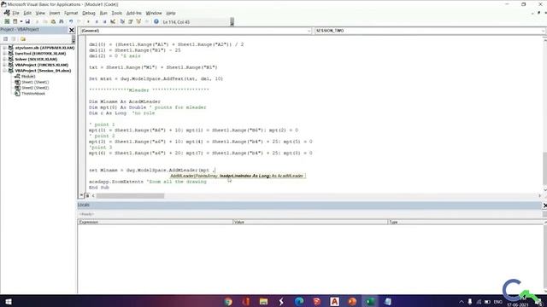Screen dimensions: 547x307
Task: Expand atpvbaen.xls (ATPVBAEN.XLAM) project node
Action: 4,48
